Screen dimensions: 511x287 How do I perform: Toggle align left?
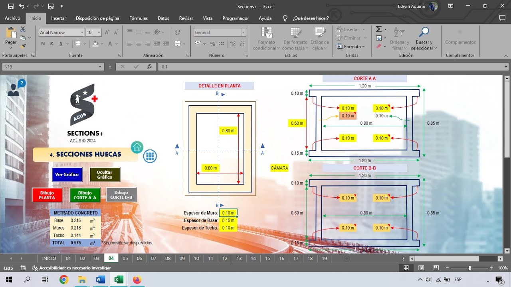[129, 44]
